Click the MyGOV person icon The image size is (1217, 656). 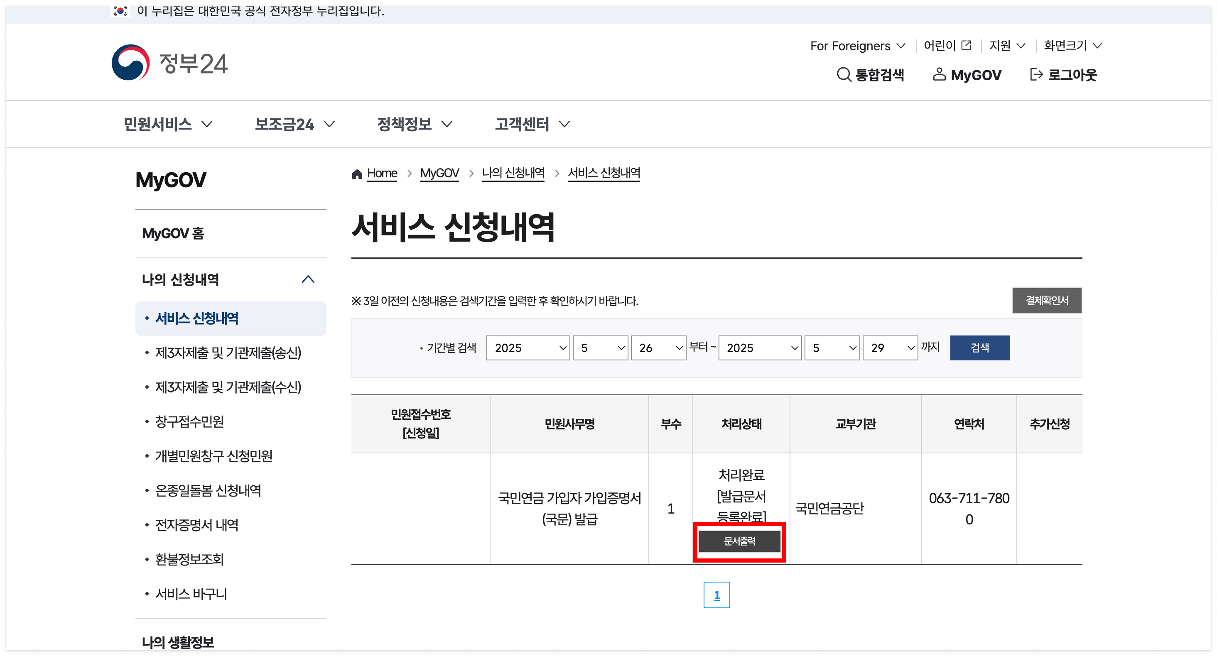939,74
